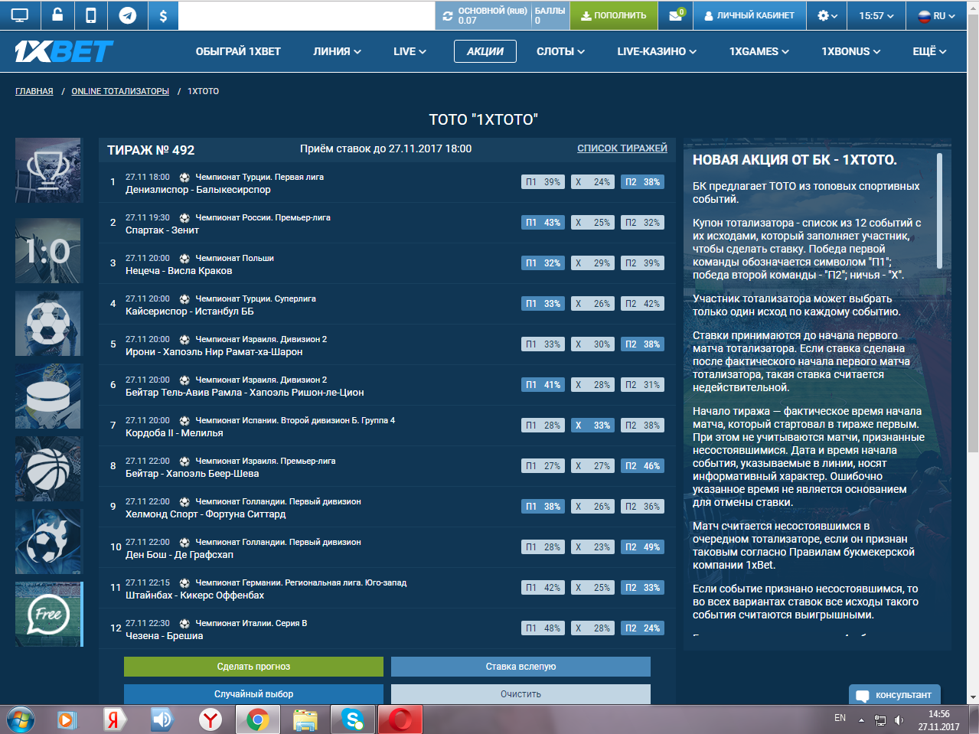
Task: Click the Telegram icon in top bar
Action: click(x=127, y=15)
